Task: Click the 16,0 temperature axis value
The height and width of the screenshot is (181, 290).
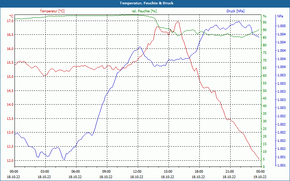Action: (x=10, y=49)
